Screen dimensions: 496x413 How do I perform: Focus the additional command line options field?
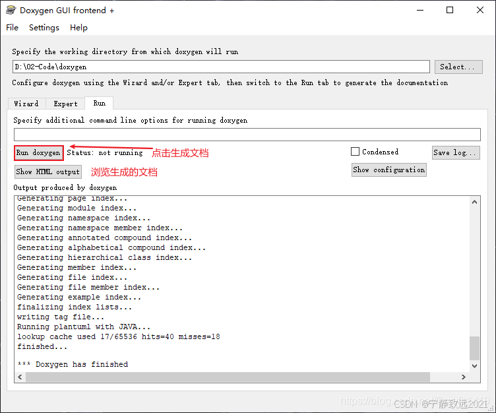pyautogui.click(x=247, y=135)
